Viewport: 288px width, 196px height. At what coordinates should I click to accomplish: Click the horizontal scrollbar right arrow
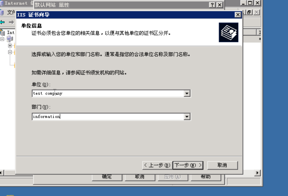click(257, 173)
